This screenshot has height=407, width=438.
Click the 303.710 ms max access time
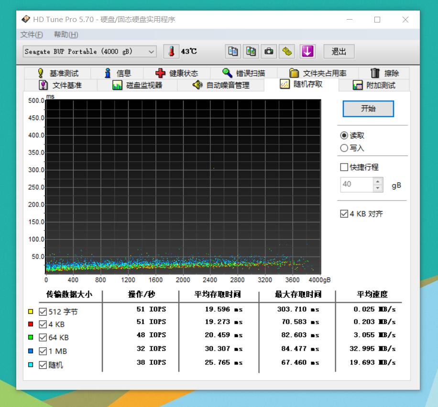click(x=298, y=309)
